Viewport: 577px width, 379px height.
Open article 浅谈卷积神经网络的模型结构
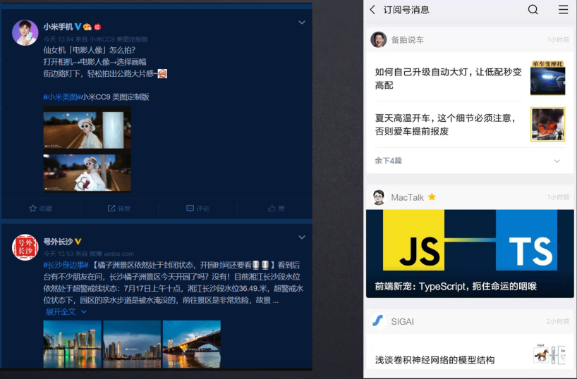(435, 360)
